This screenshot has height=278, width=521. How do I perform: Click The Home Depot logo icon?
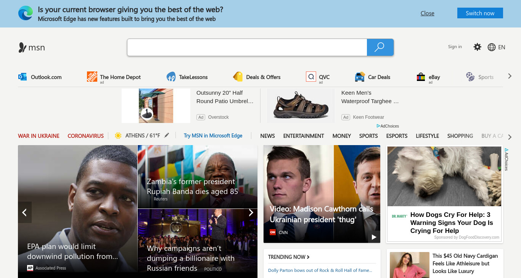92,77
